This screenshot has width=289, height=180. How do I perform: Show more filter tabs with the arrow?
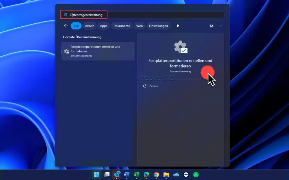pos(178,26)
